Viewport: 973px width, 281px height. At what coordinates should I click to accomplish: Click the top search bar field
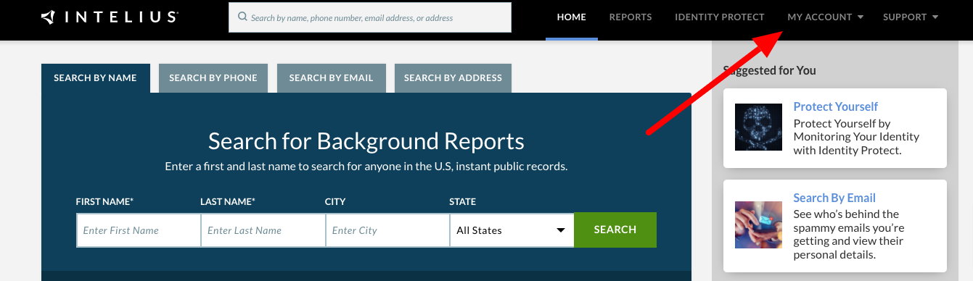pos(370,17)
